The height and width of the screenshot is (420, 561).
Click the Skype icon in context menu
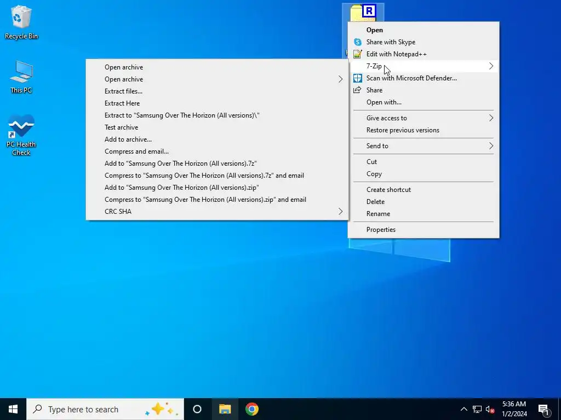(x=357, y=42)
